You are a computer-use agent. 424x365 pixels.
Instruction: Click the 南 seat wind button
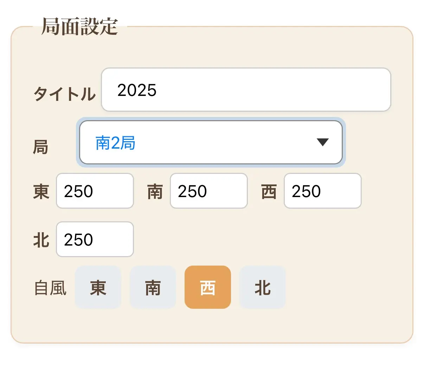pyautogui.click(x=153, y=287)
